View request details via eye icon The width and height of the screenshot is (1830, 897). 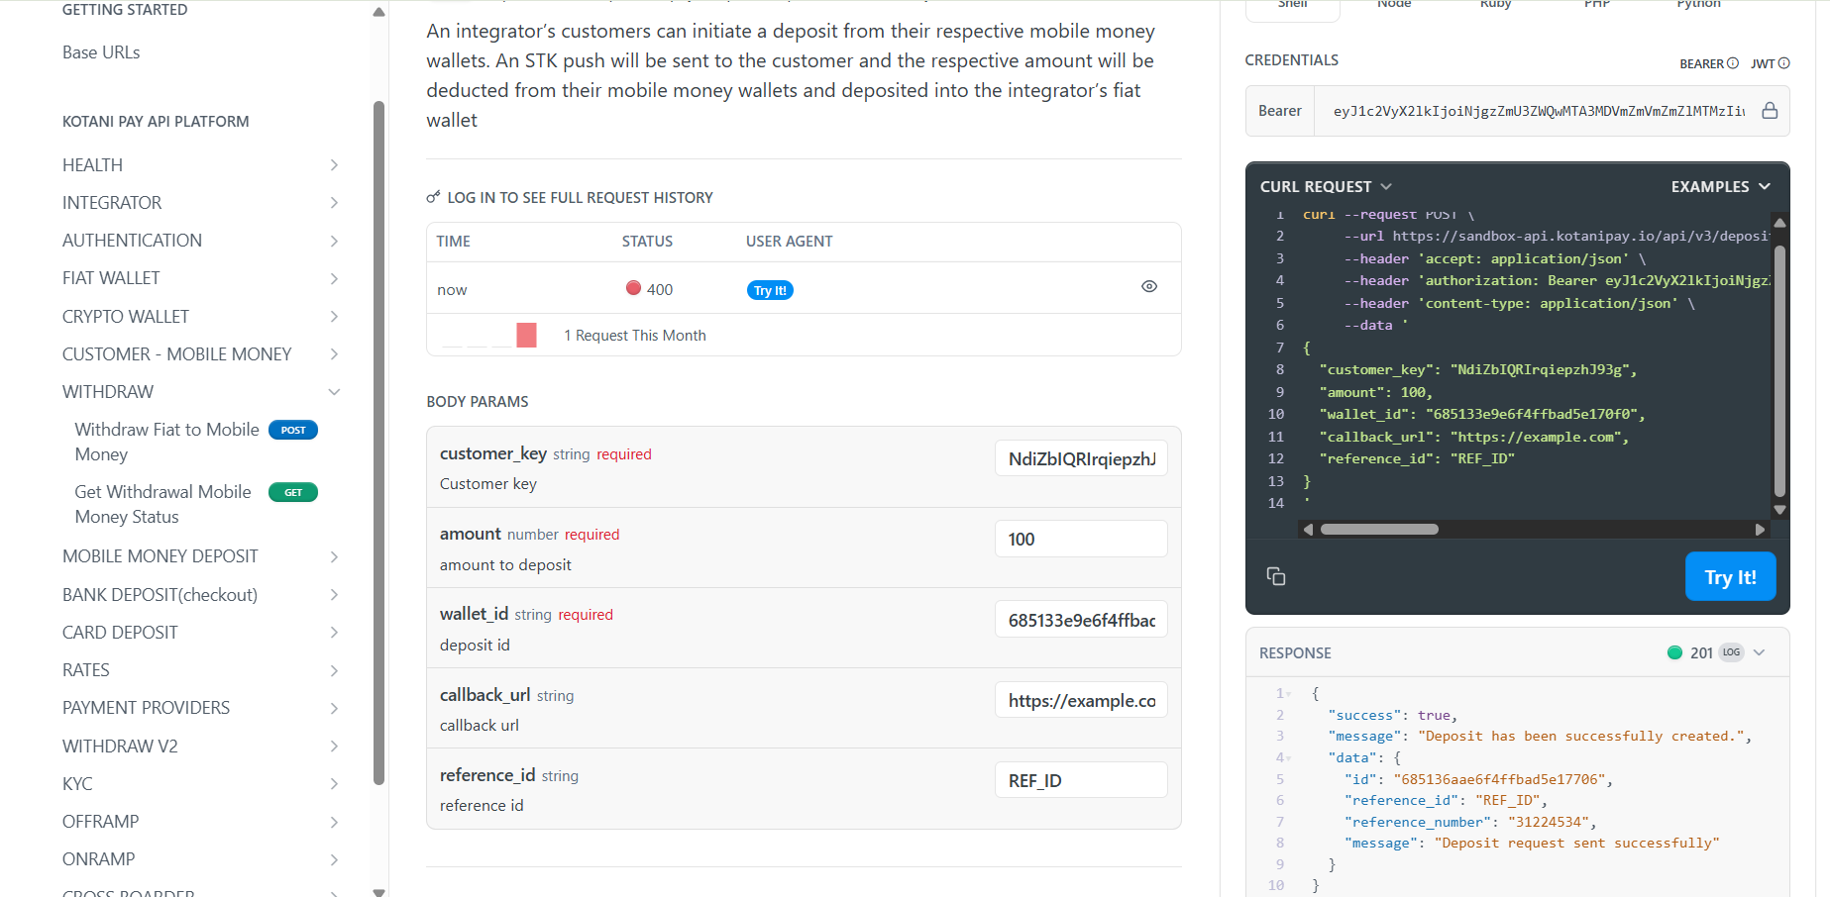coord(1149,286)
